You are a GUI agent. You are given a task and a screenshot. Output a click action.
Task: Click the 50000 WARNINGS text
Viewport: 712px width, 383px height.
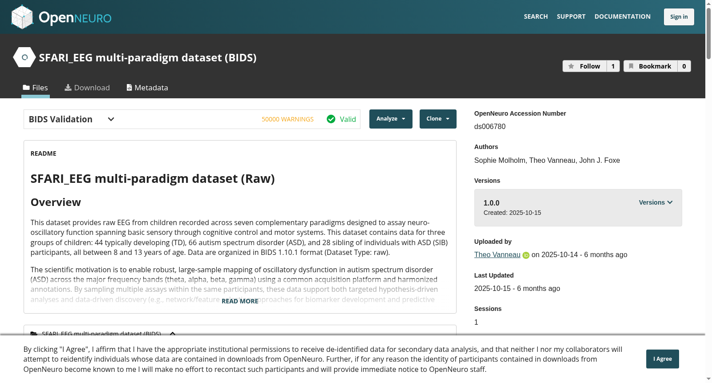click(x=287, y=119)
